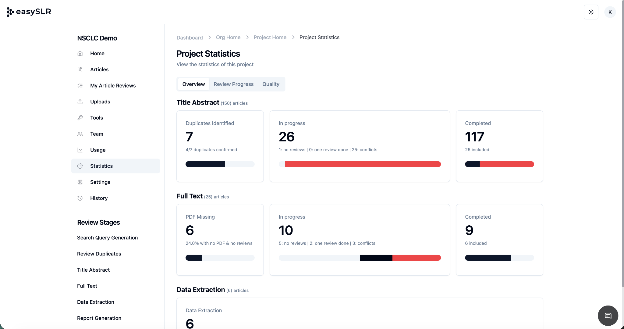Viewport: 624px width, 329px height.
Task: Open the Search Query Generation stage
Action: (x=107, y=238)
